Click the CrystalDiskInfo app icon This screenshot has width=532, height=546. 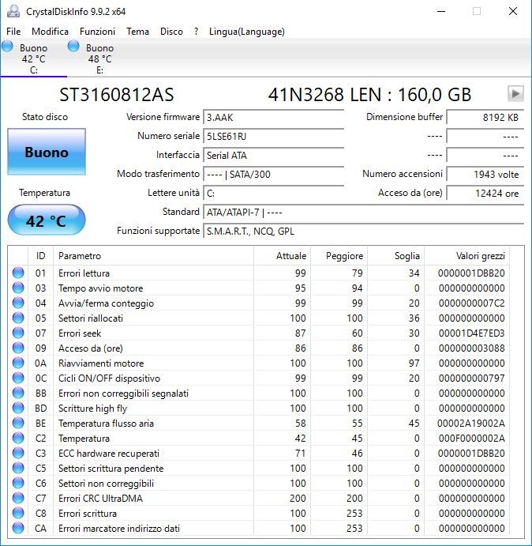(13, 11)
